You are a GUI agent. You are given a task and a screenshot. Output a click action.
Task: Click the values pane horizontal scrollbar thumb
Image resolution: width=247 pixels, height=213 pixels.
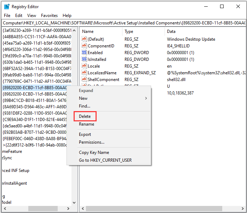pyautogui.click(x=154, y=208)
